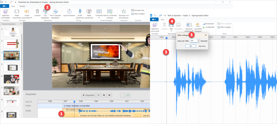Click the Video aufnehmen webcam icon
The width and height of the screenshot is (277, 124).
click(x=88, y=11)
